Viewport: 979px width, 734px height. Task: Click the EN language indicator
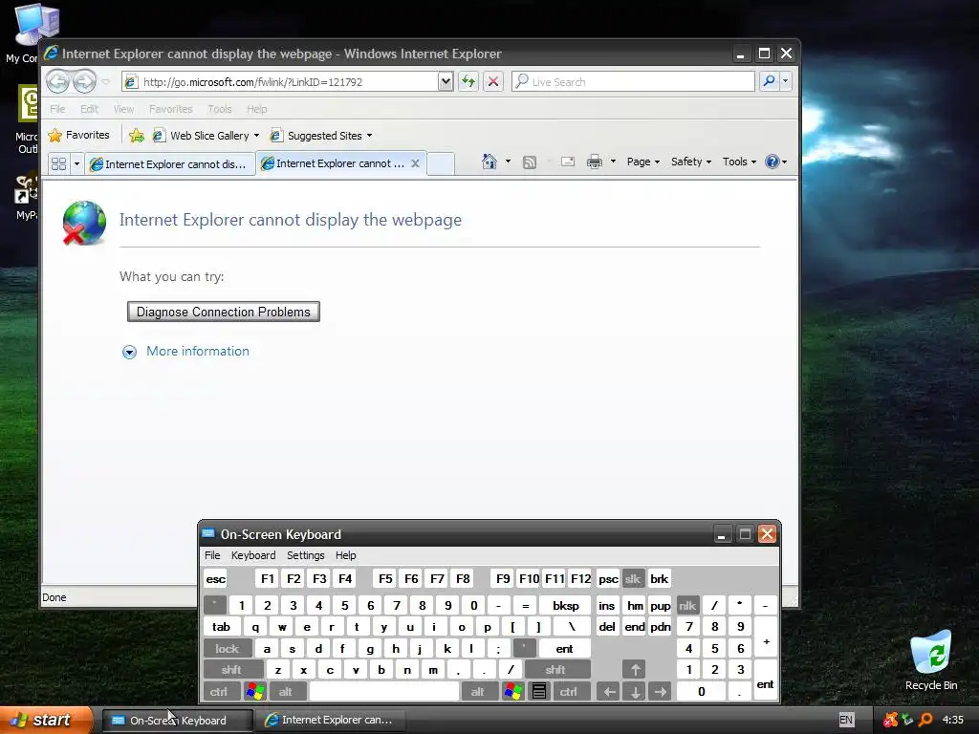click(x=846, y=720)
